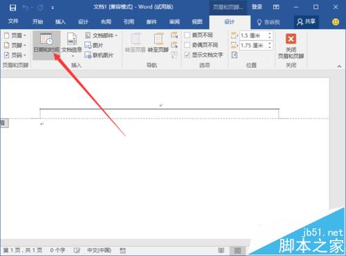346x256 pixels.
Task: Switch to print layout view icon
Action: click(x=237, y=250)
